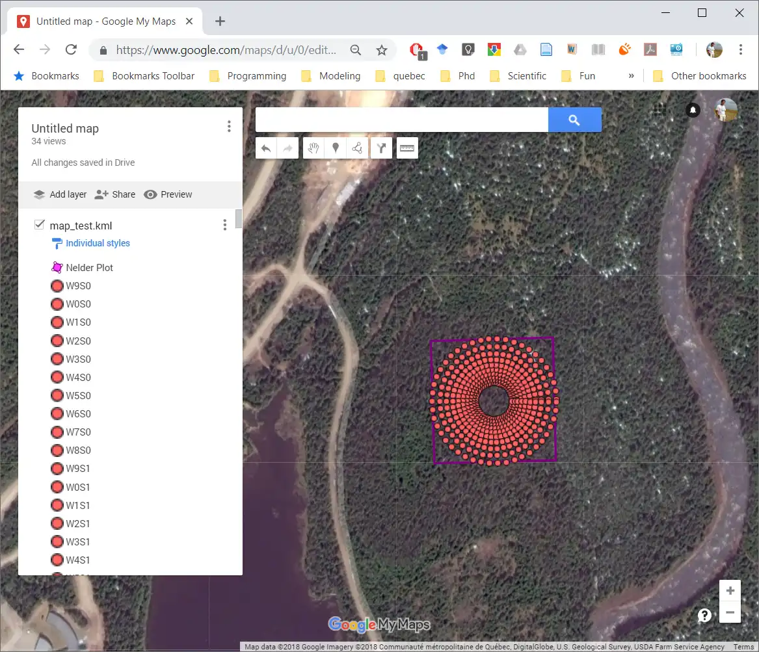759x652 pixels.
Task: Open the quebec bookmarks folder
Action: pos(401,76)
